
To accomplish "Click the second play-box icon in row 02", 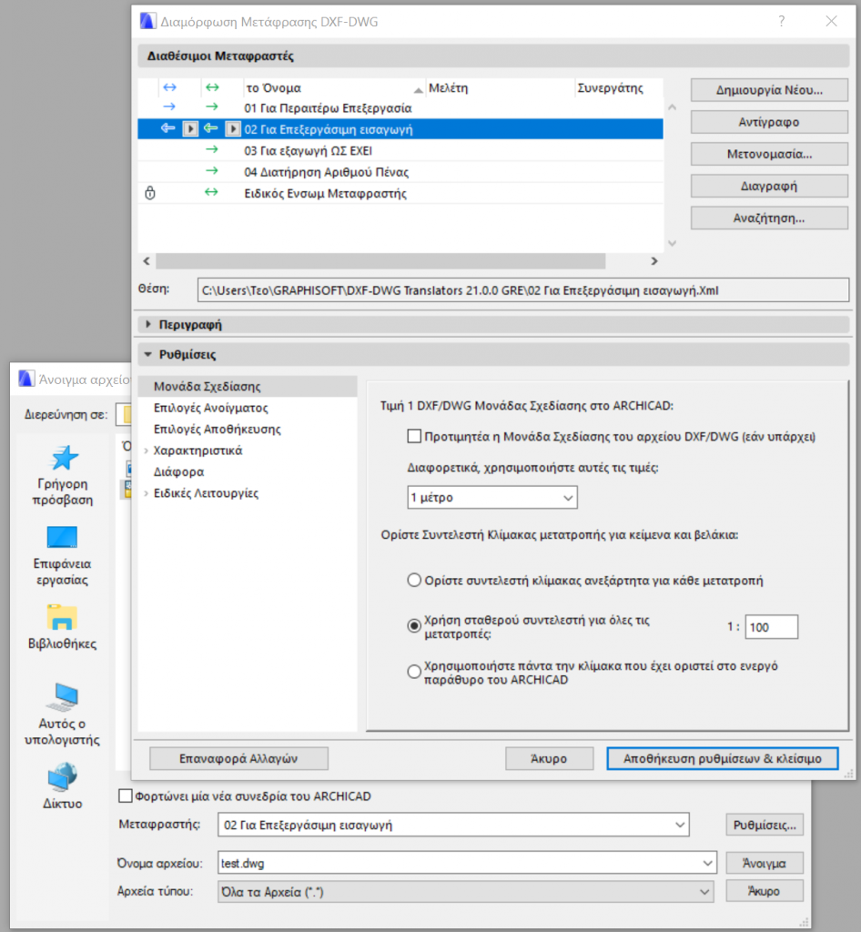I will 233,129.
